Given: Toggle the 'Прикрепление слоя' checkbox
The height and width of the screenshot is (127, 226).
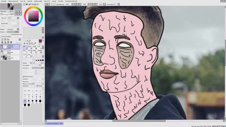Looking at the screenshot, I should coord(10,35).
